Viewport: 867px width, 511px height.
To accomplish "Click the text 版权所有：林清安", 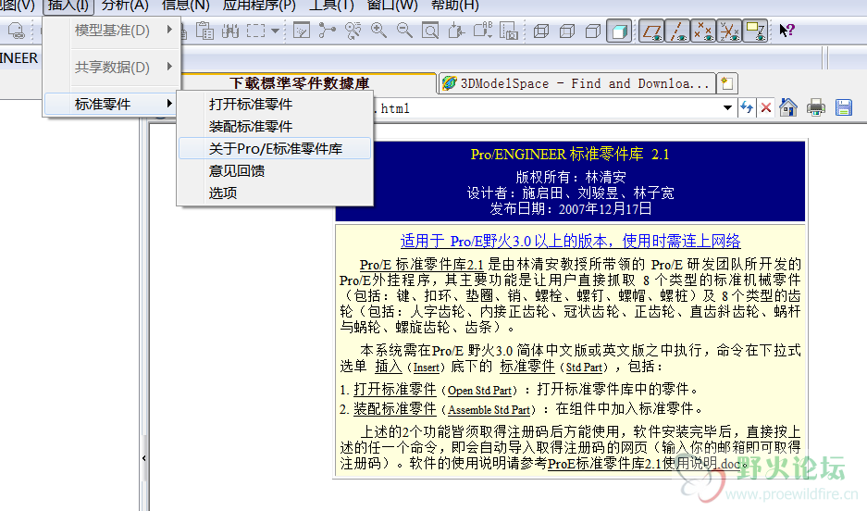I will (x=570, y=177).
